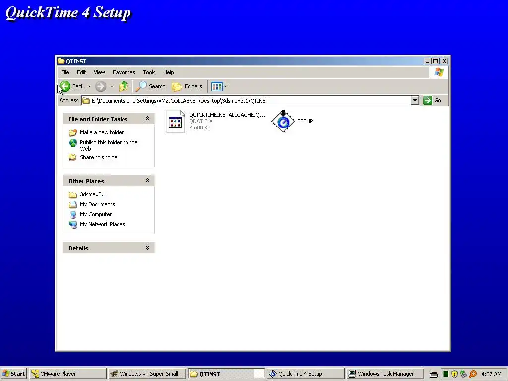Image resolution: width=508 pixels, height=381 pixels.
Task: Select the SETUP QuickTime installer icon
Action: (x=283, y=121)
